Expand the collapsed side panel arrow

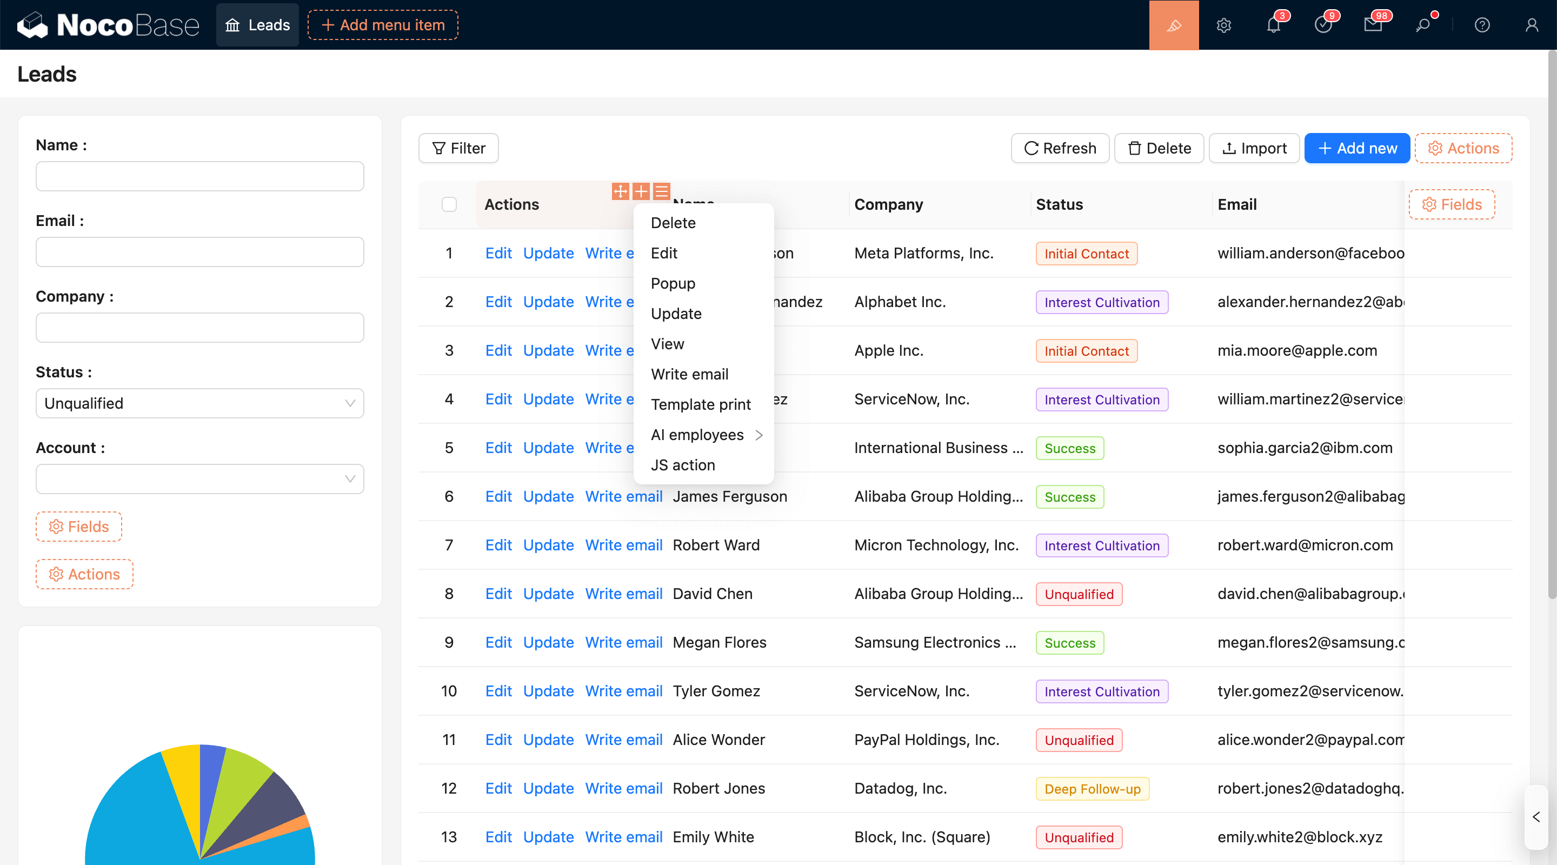point(1536,817)
